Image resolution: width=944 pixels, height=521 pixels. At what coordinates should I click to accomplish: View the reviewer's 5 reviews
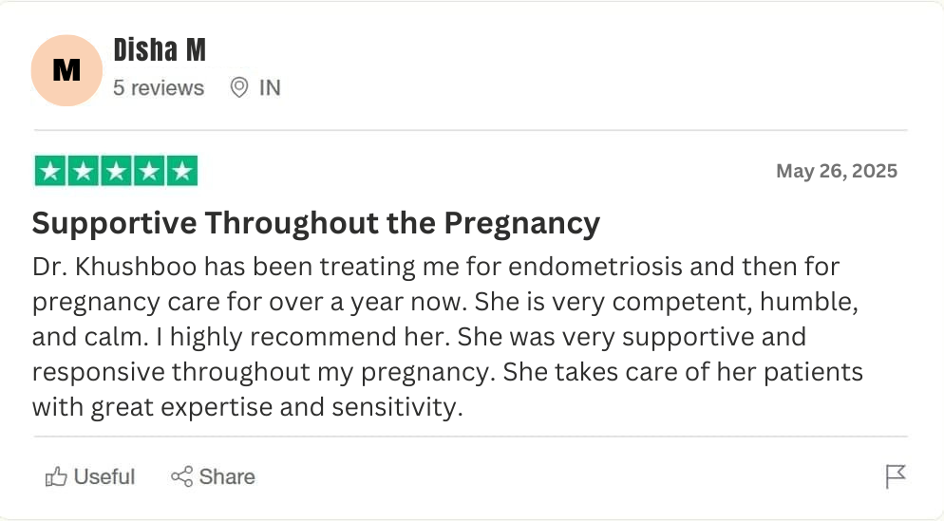point(159,88)
